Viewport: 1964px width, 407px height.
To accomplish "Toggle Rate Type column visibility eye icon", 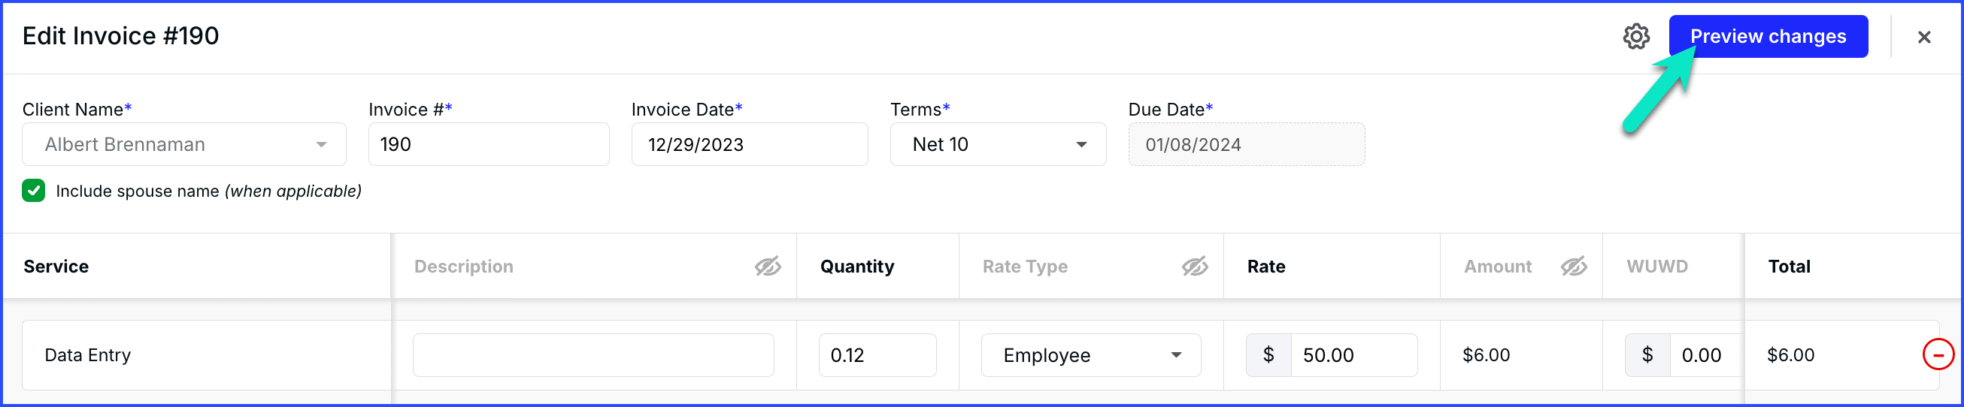I will tap(1194, 267).
